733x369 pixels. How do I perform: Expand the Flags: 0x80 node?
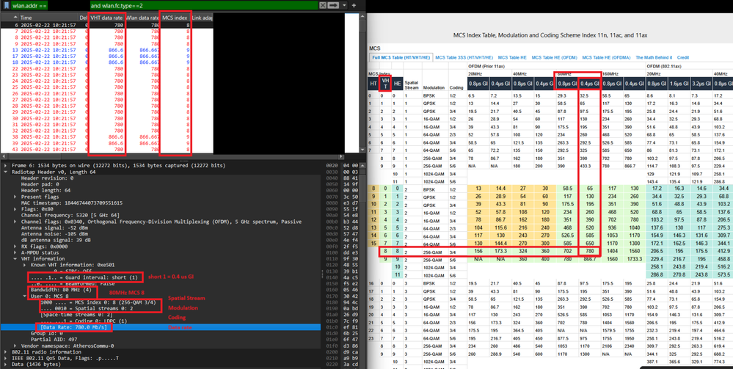(x=16, y=209)
